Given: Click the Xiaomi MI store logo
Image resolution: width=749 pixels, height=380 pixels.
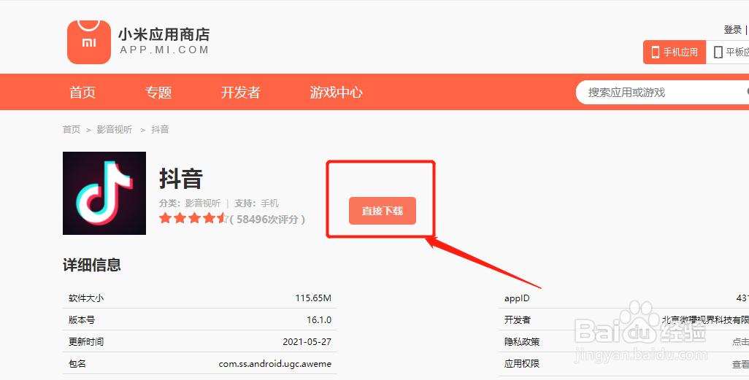Looking at the screenshot, I should coord(89,42).
